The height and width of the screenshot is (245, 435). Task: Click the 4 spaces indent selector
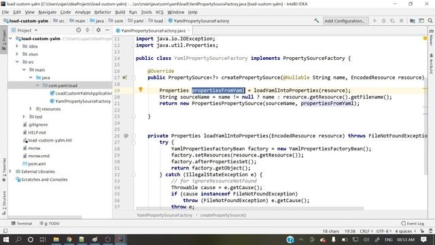point(405,231)
